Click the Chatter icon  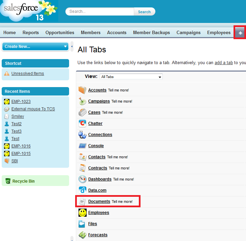point(82,124)
